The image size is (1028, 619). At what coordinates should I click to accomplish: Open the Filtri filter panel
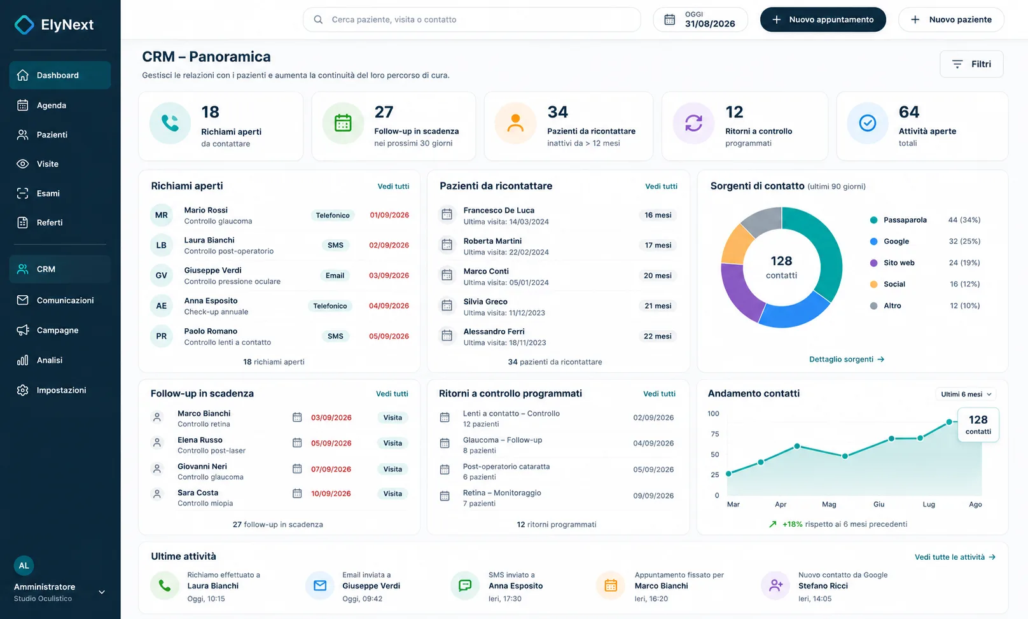(x=971, y=64)
